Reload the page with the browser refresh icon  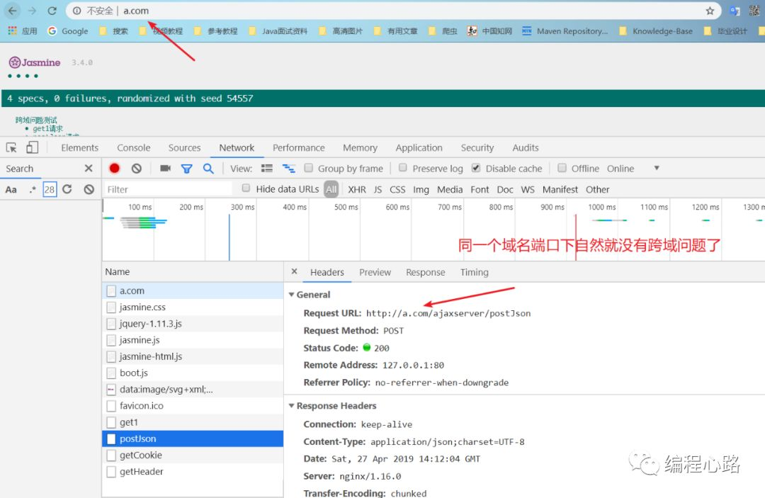tap(52, 11)
